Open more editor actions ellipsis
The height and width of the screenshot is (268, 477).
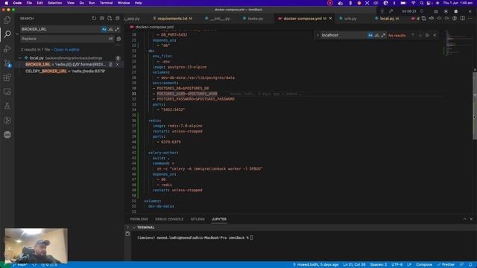click(x=470, y=19)
